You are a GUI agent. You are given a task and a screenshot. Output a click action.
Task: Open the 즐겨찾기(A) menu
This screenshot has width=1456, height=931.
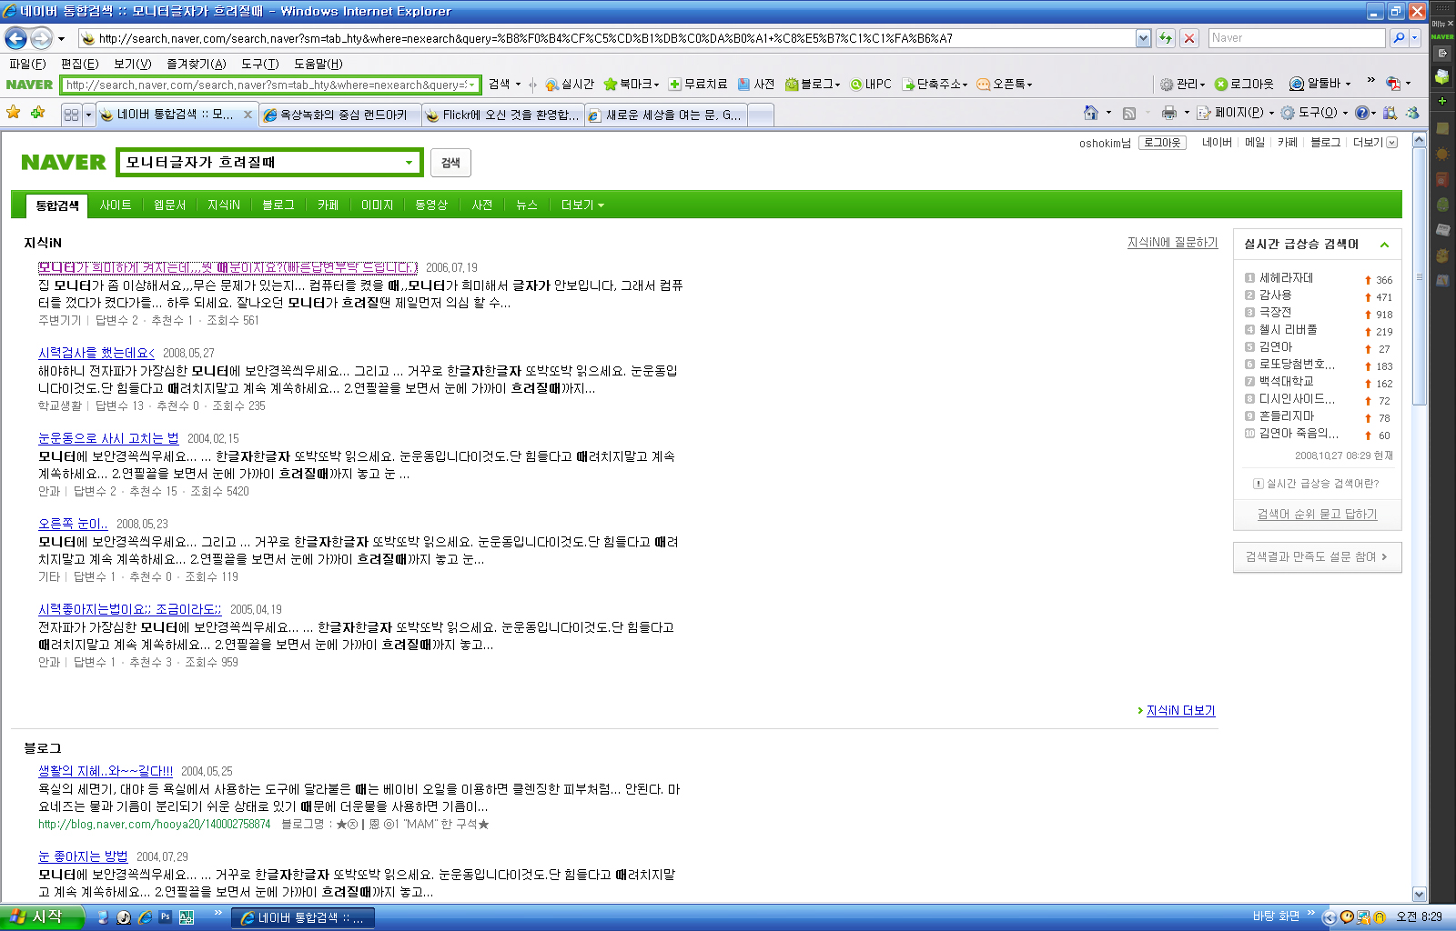pyautogui.click(x=196, y=64)
